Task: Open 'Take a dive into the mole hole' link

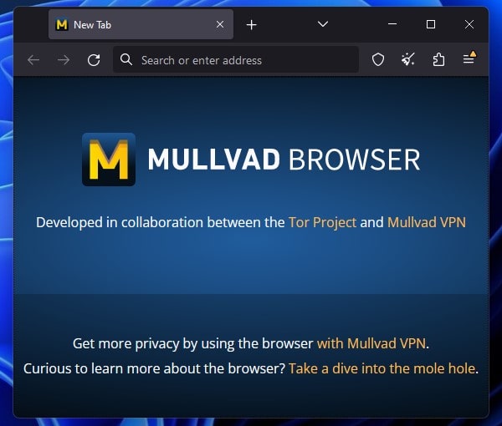Action: click(x=382, y=368)
